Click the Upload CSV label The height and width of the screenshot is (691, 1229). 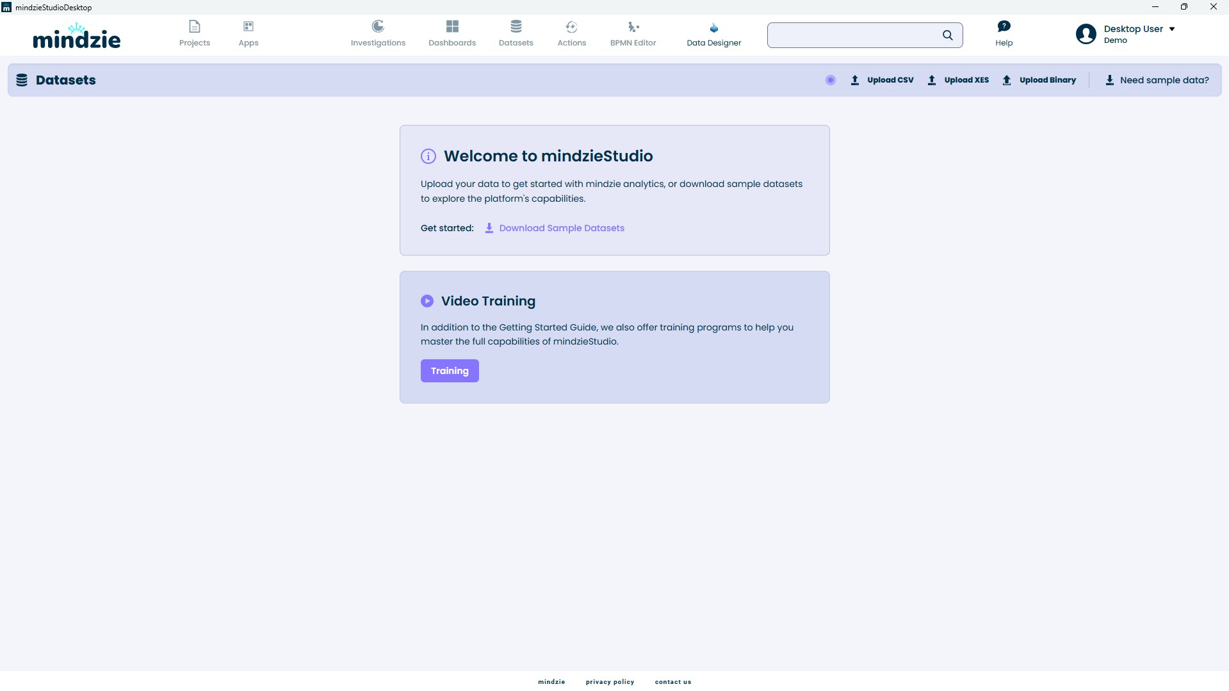pos(890,80)
